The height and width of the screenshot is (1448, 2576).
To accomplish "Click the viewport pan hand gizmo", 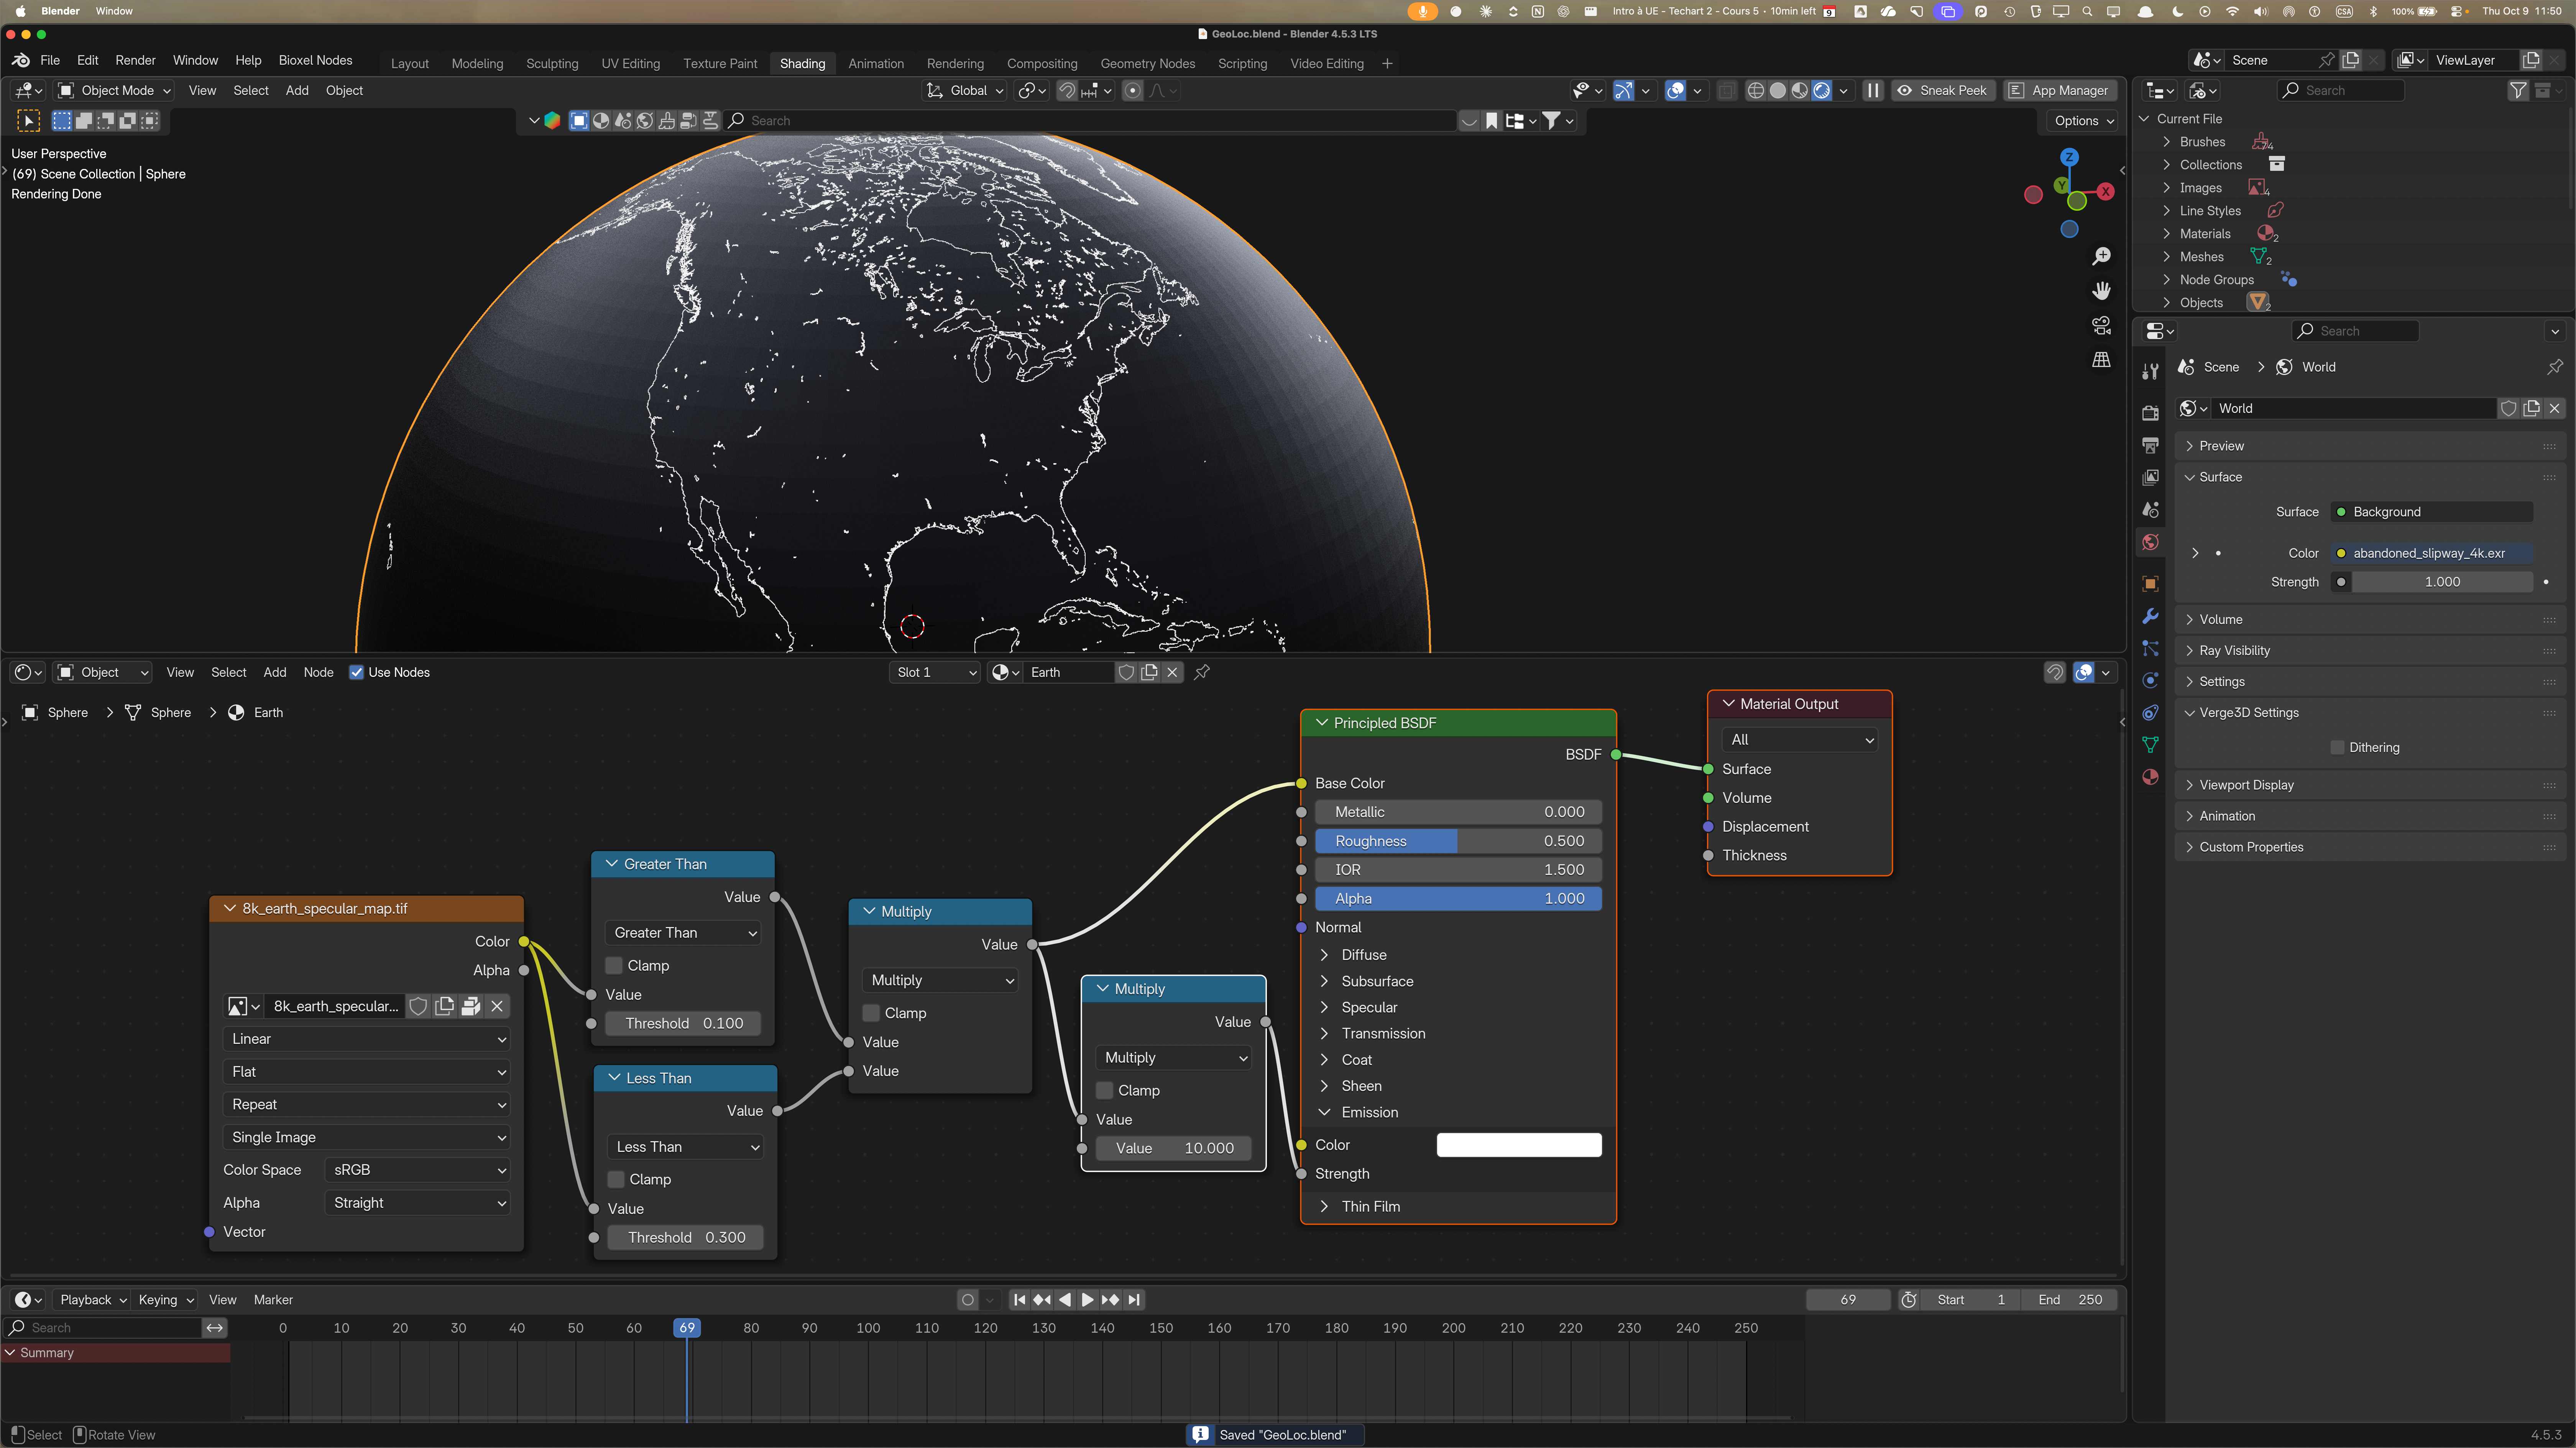I will point(2102,291).
